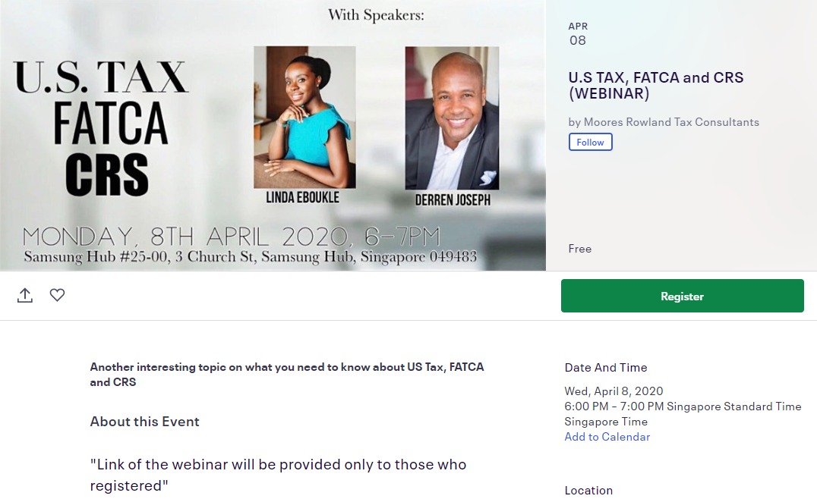Click the LINDA EBOUKLE name caption
The width and height of the screenshot is (817, 499).
point(303,198)
